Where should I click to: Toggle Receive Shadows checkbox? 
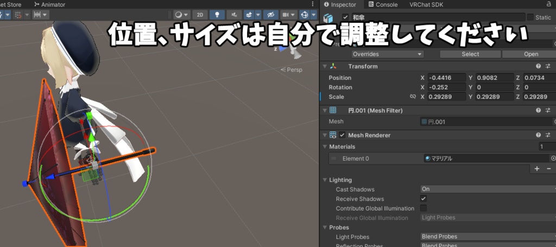(x=424, y=199)
